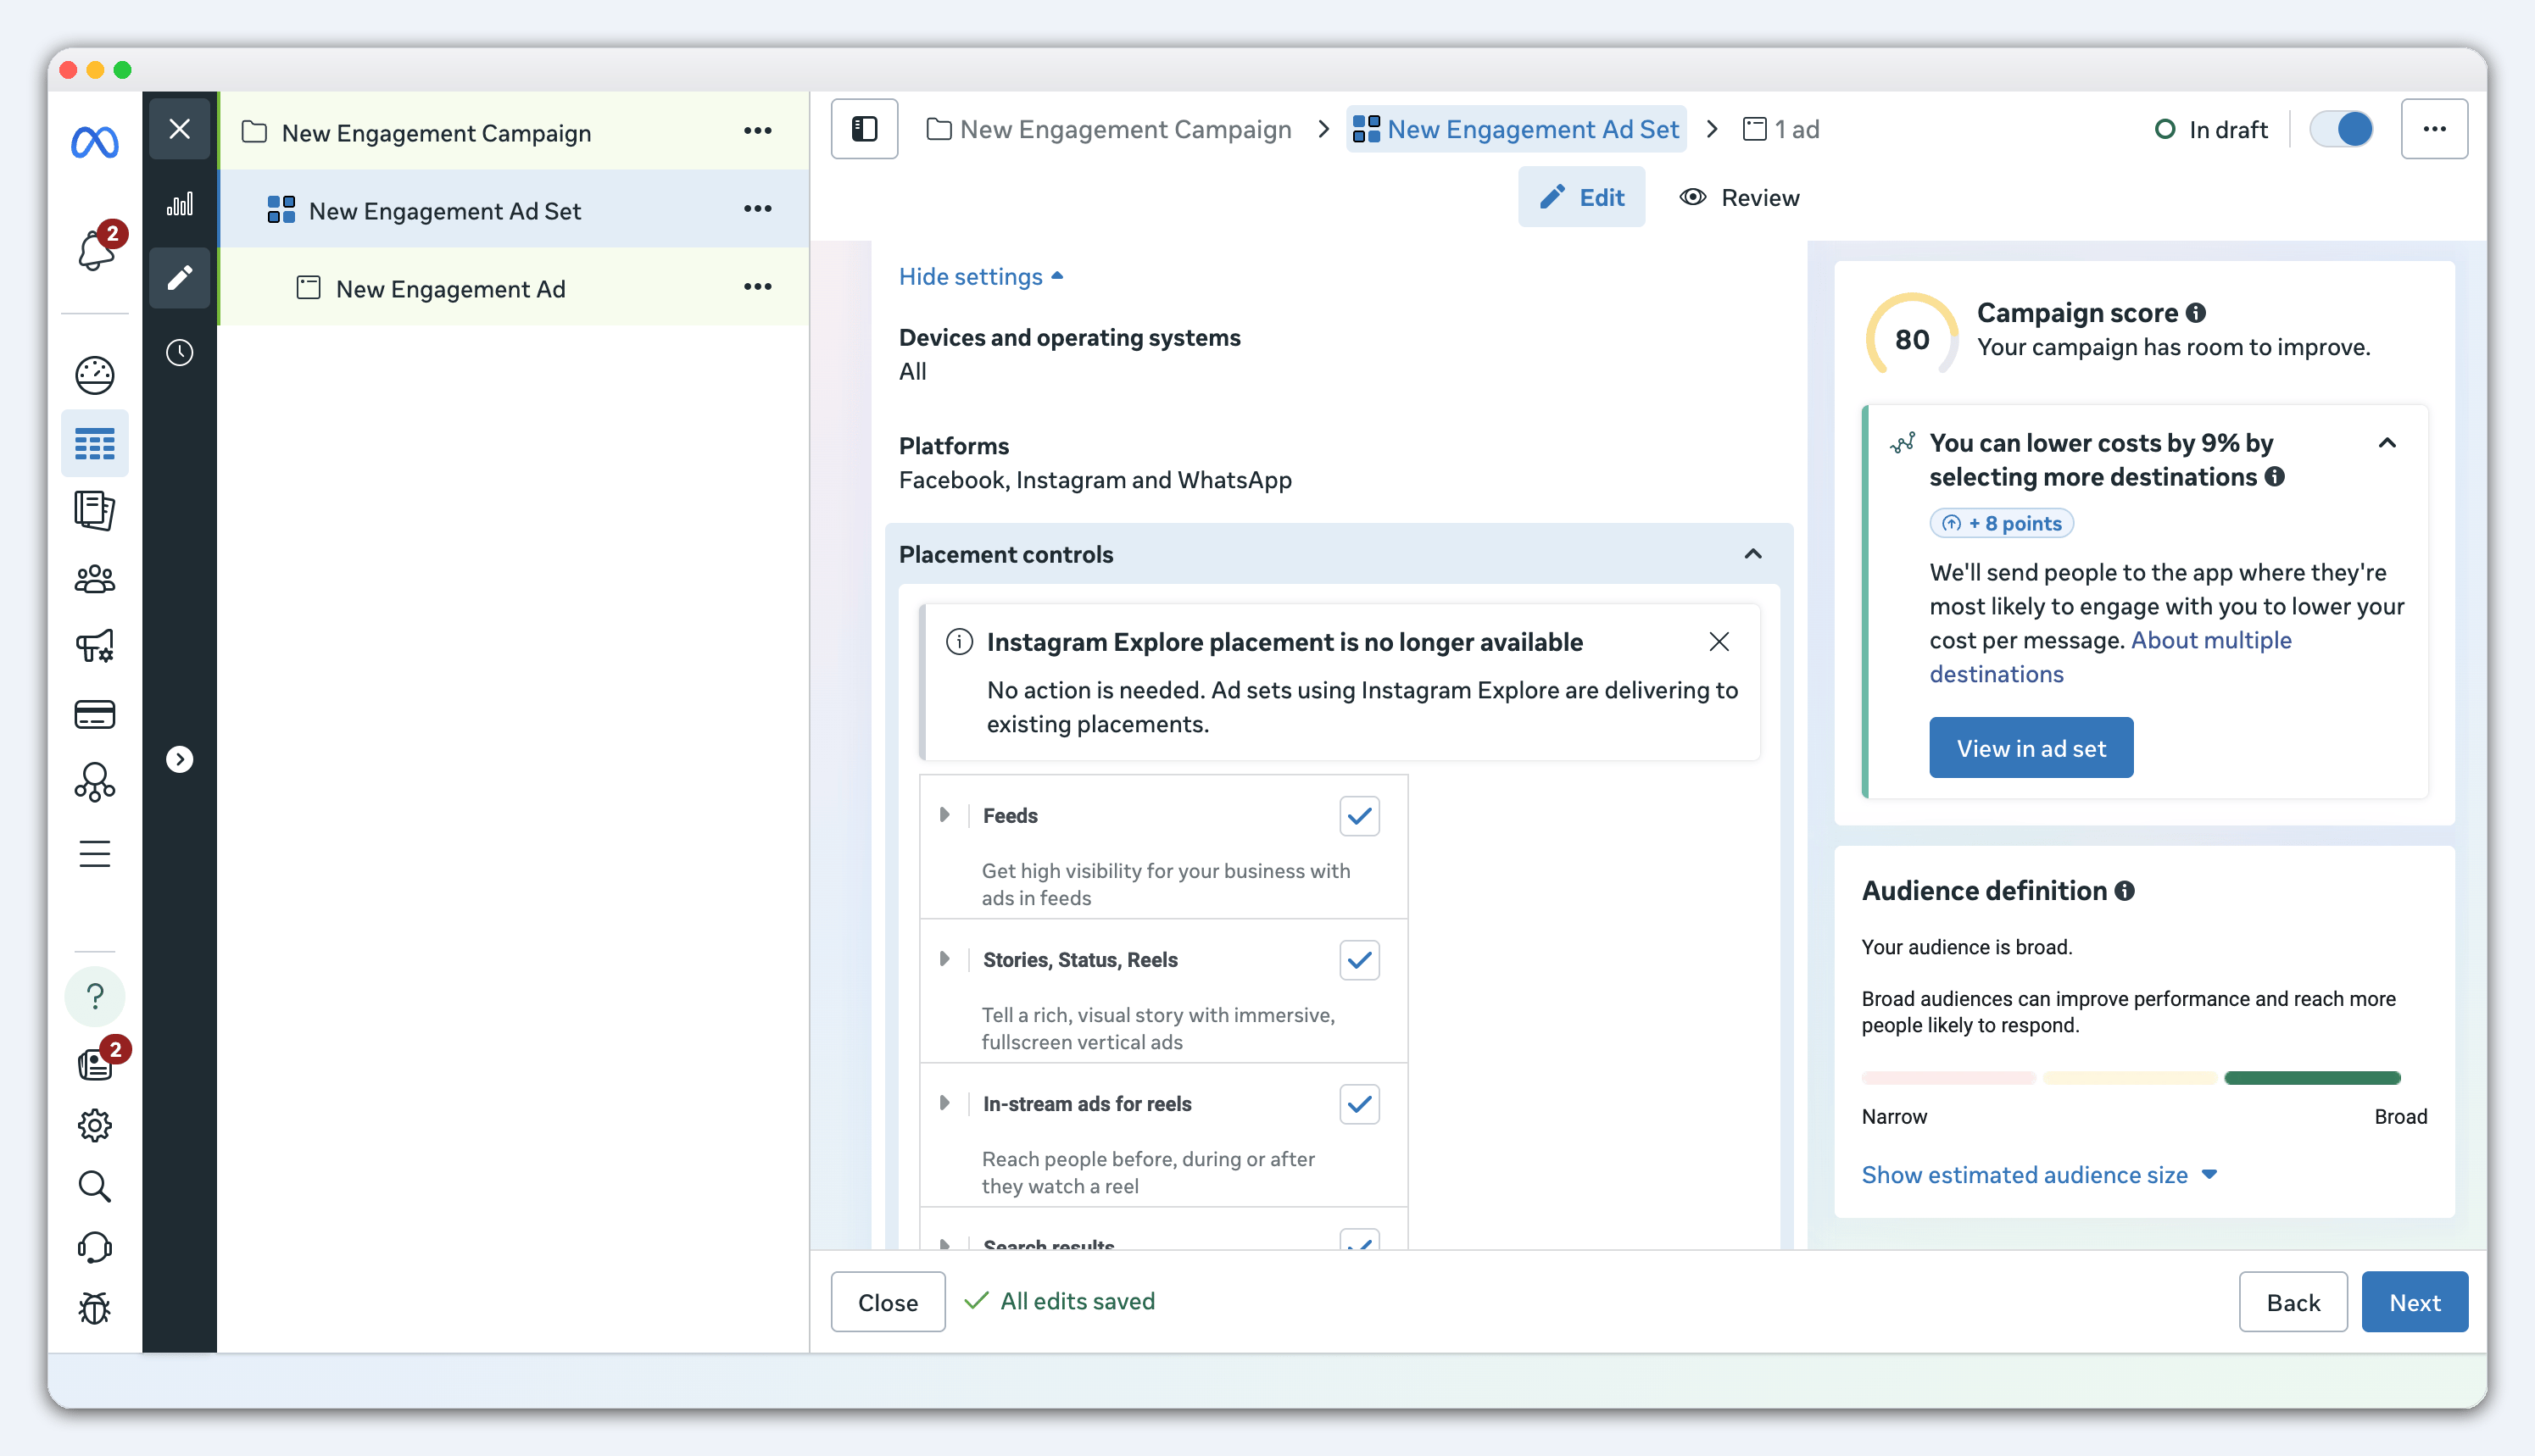
Task: Click the Search magnifier icon
Action: (x=95, y=1186)
